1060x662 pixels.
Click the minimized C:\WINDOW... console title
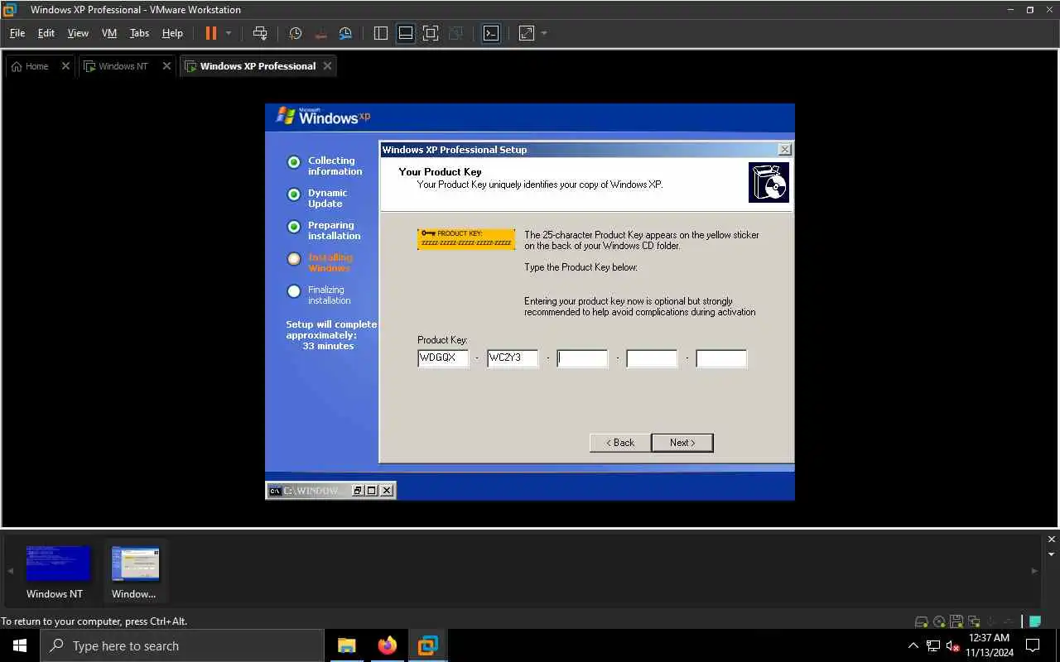coord(312,491)
